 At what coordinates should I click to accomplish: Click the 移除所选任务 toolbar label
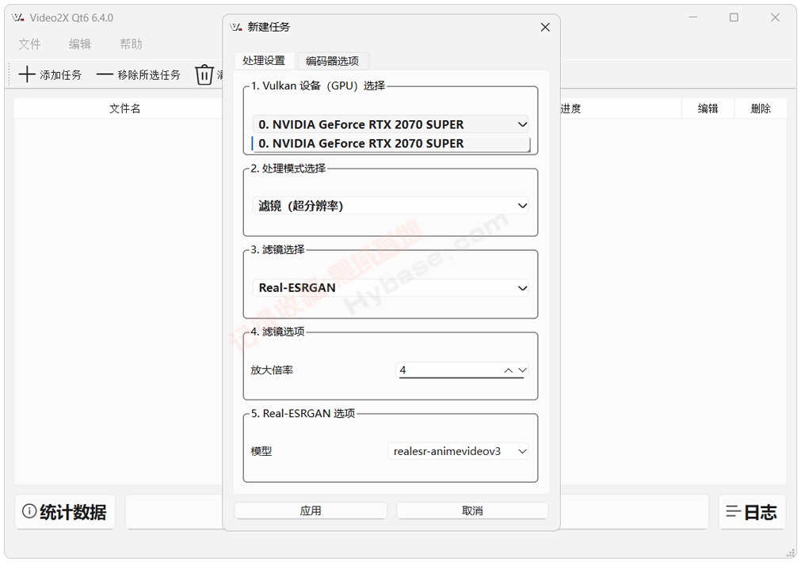pyautogui.click(x=149, y=75)
